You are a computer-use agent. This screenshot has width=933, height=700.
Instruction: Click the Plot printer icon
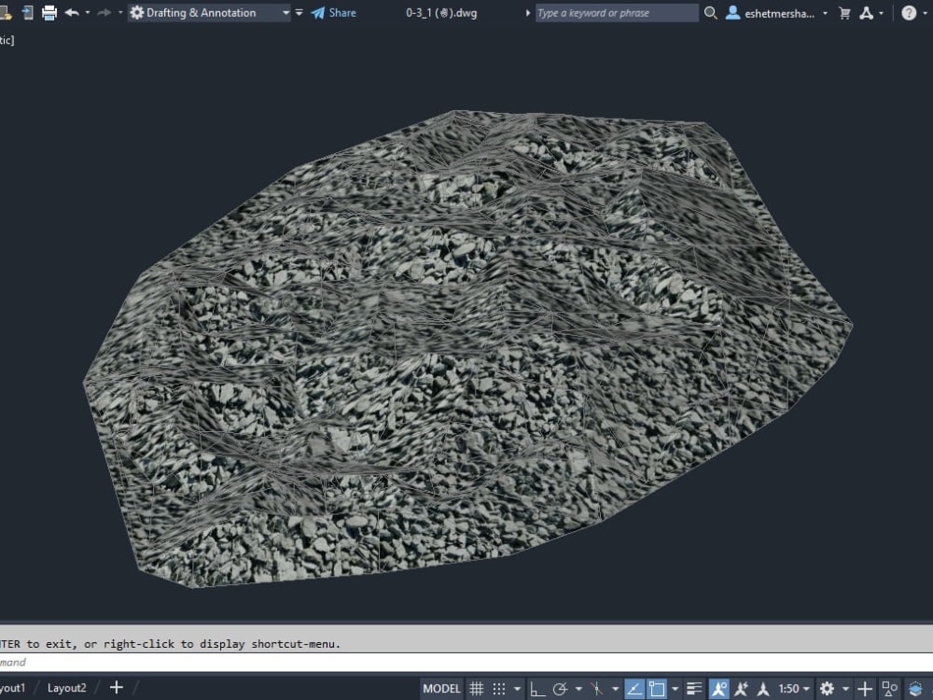(x=49, y=12)
